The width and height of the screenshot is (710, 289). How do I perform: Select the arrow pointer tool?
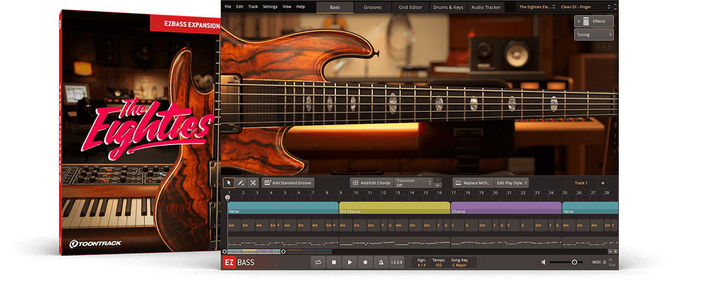(x=228, y=183)
